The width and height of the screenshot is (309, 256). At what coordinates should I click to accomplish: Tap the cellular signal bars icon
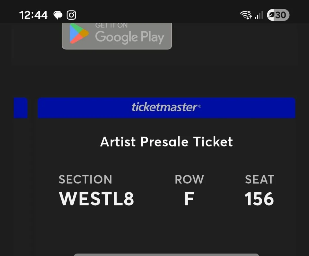click(259, 15)
